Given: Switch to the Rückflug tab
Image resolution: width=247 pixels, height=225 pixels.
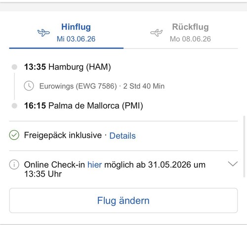Looking at the screenshot, I should 181,33.
